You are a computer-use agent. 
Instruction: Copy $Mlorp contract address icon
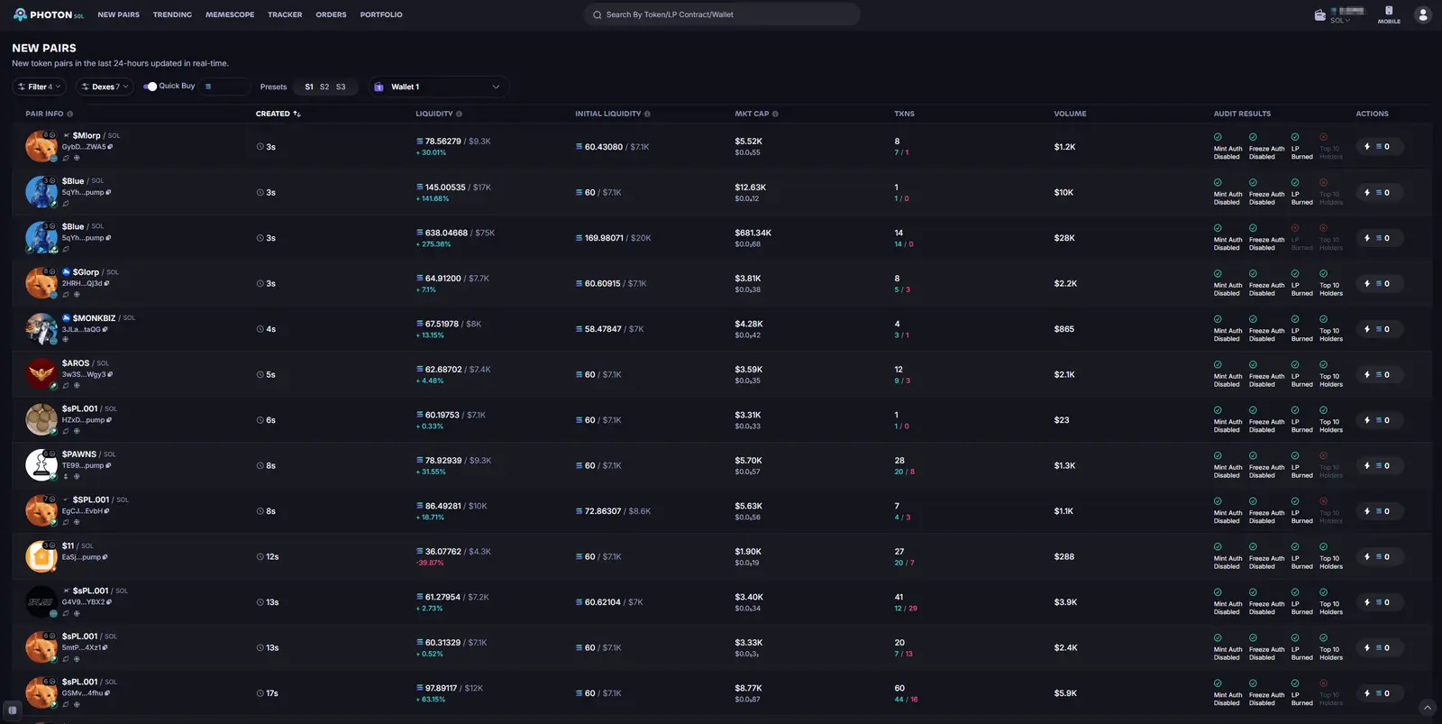pyautogui.click(x=110, y=147)
